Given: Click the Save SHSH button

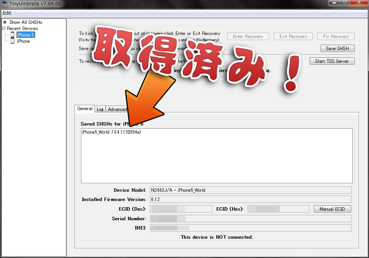Looking at the screenshot, I should coord(337,49).
